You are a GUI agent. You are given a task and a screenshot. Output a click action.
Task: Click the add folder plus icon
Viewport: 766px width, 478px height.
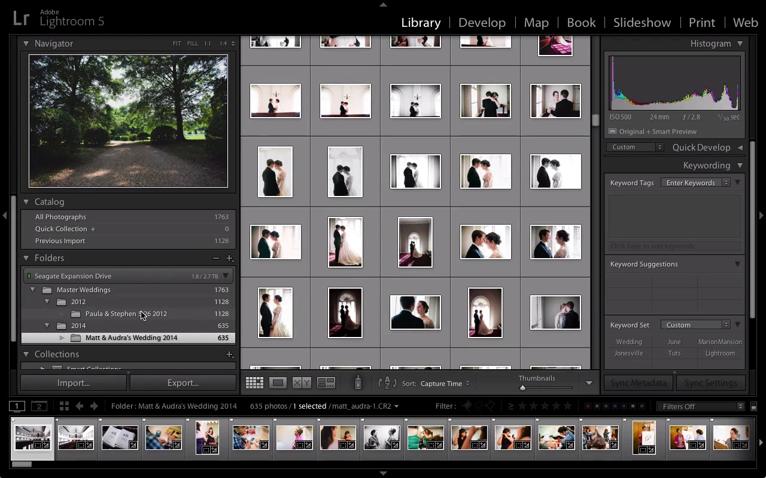(229, 258)
